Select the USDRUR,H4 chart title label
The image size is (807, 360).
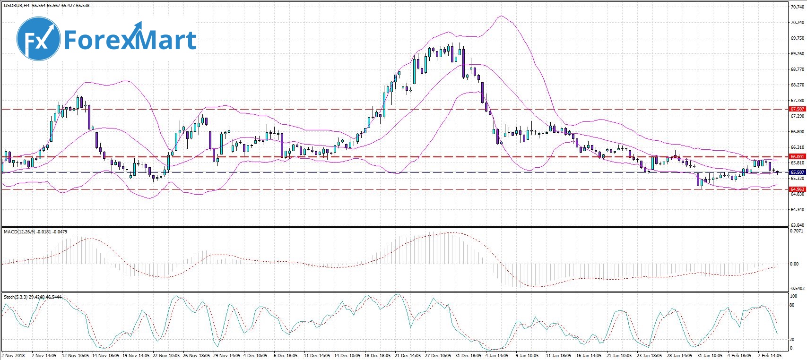click(17, 6)
